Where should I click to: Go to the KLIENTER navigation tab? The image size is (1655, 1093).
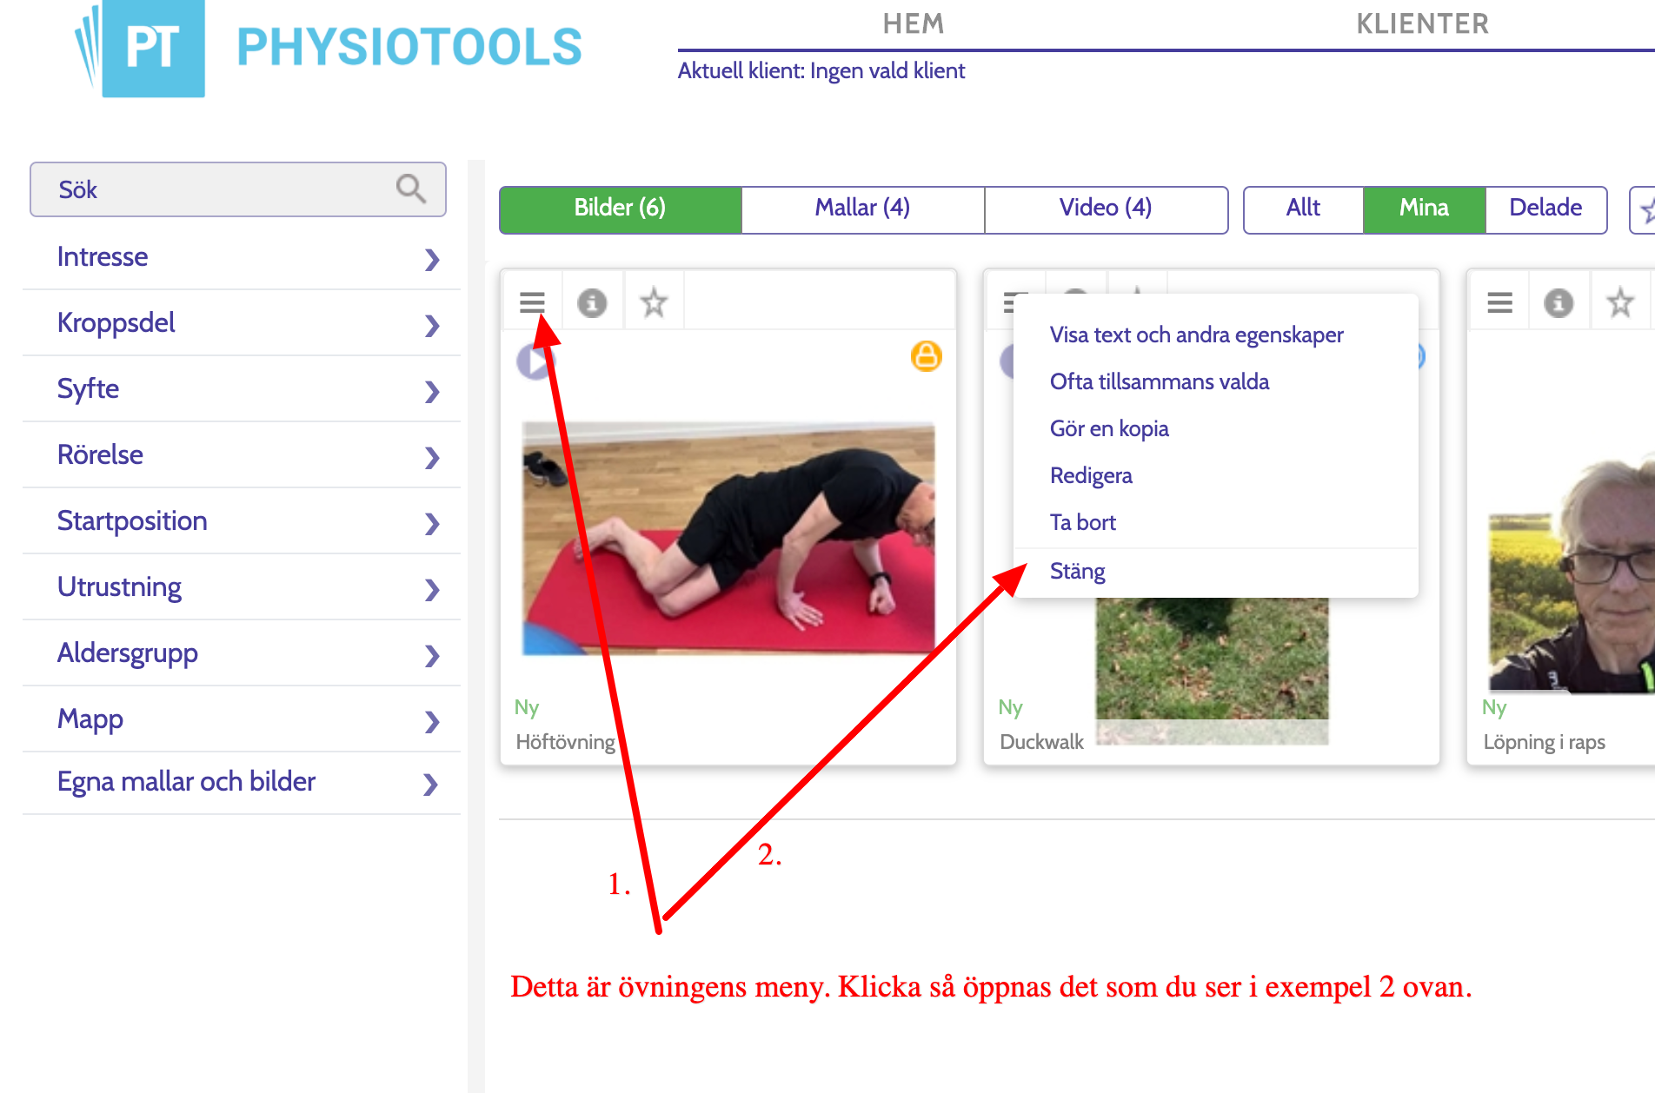(1423, 23)
